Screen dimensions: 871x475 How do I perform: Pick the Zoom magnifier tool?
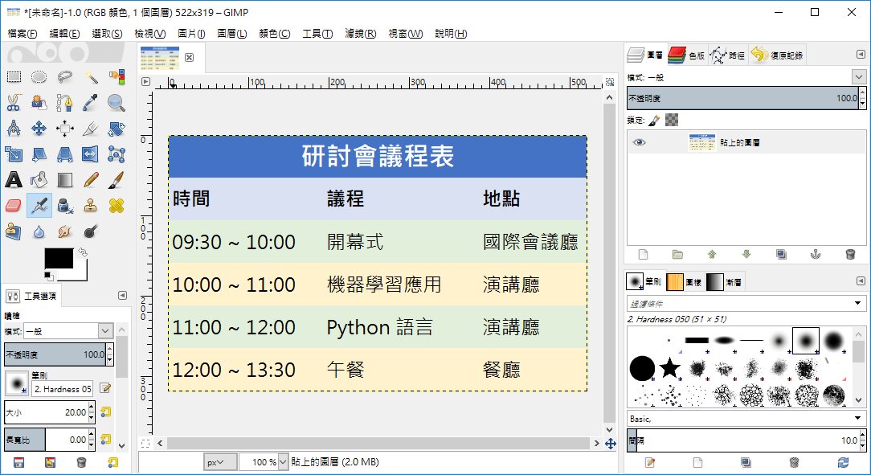coord(117,102)
